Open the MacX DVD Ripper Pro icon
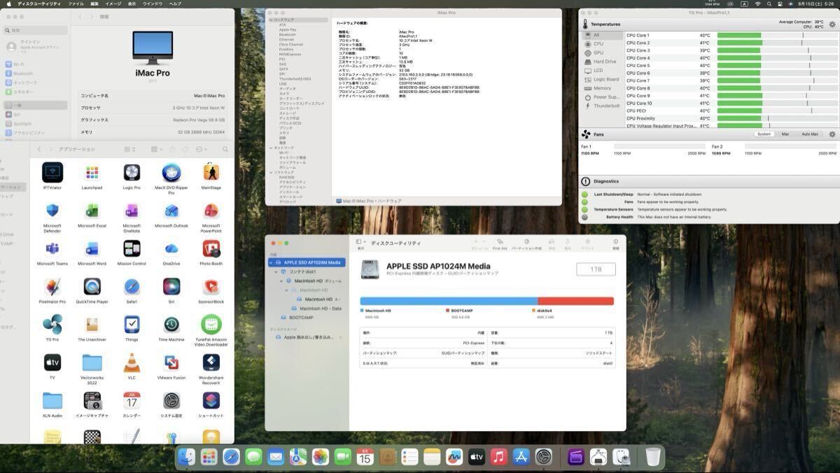 pos(171,172)
